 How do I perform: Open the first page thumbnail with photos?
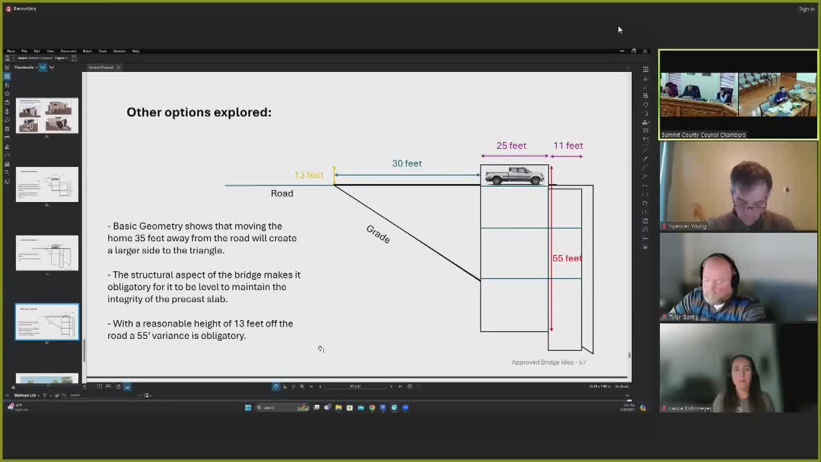point(47,116)
